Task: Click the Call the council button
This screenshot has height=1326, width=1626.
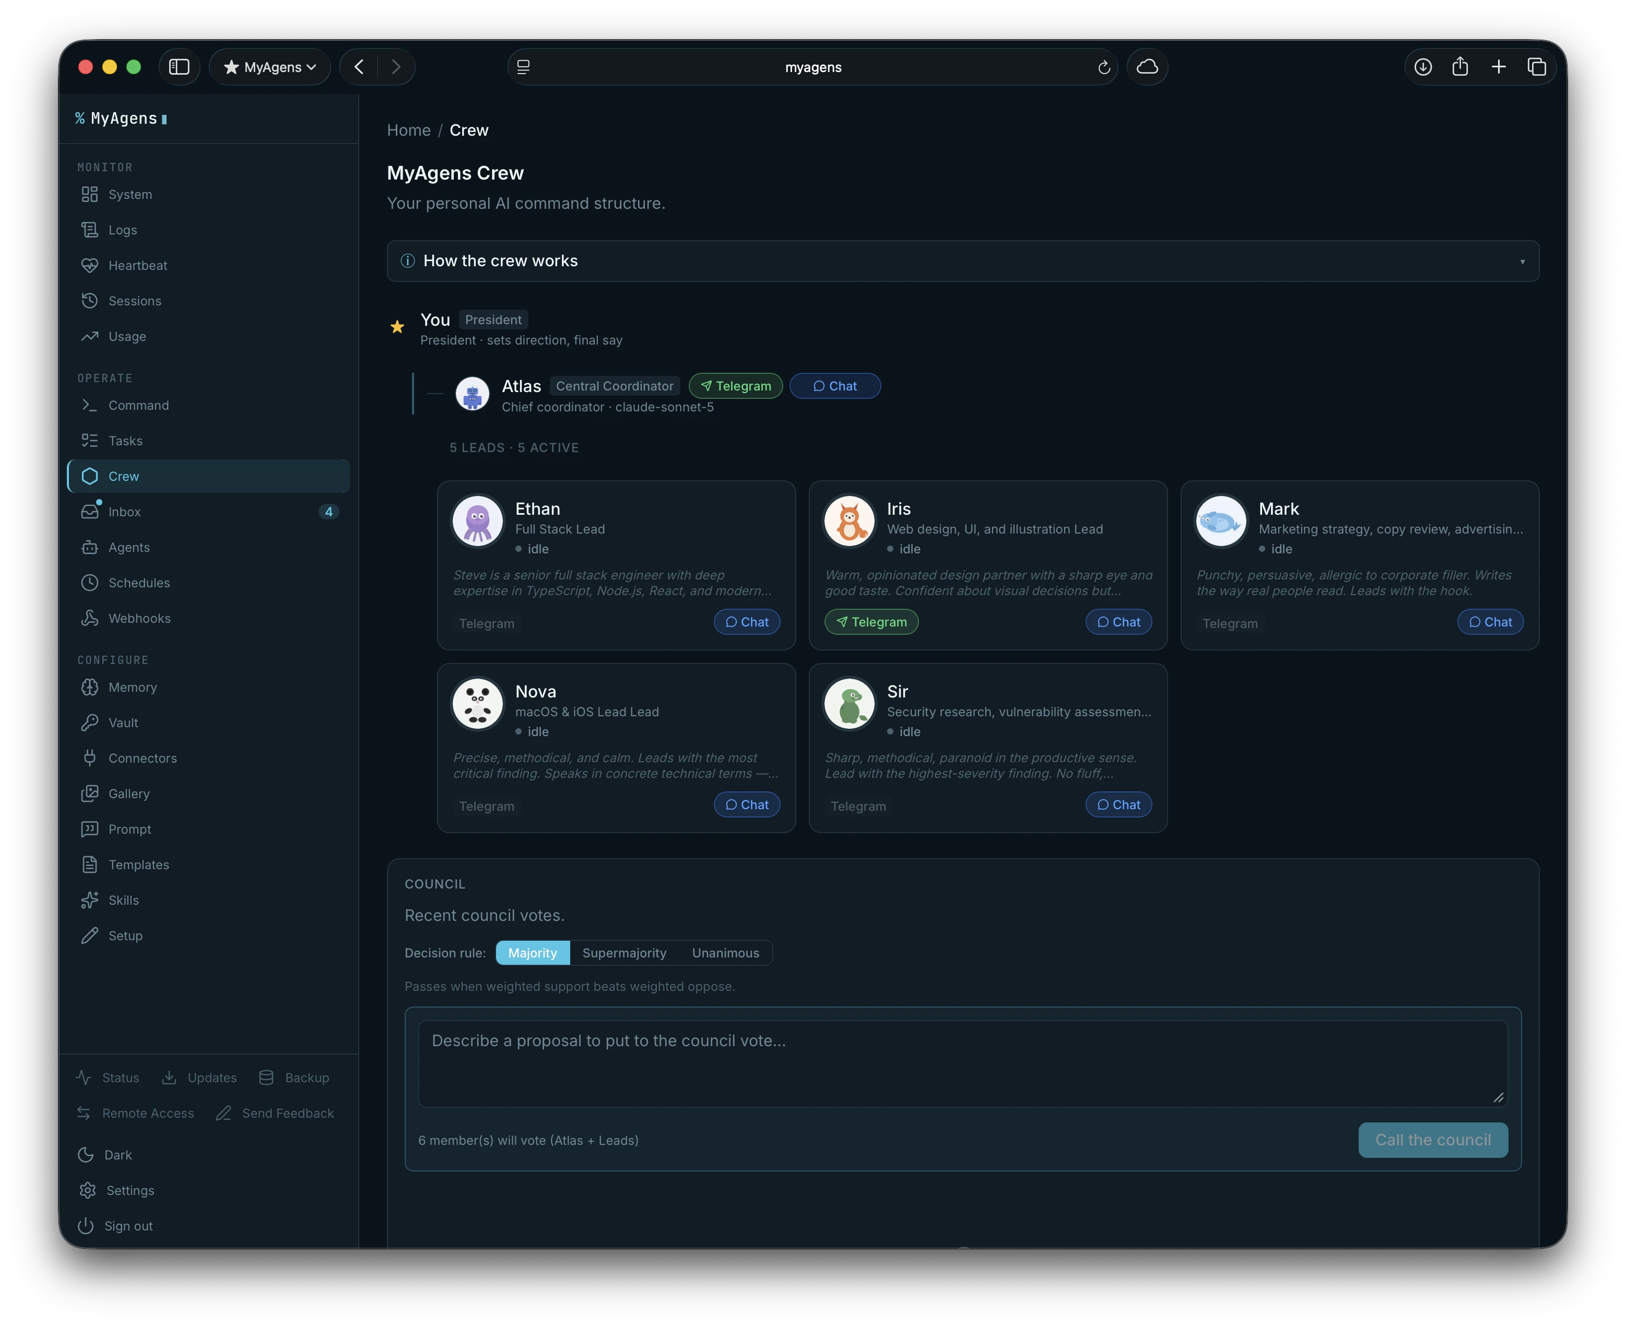Action: click(x=1433, y=1140)
